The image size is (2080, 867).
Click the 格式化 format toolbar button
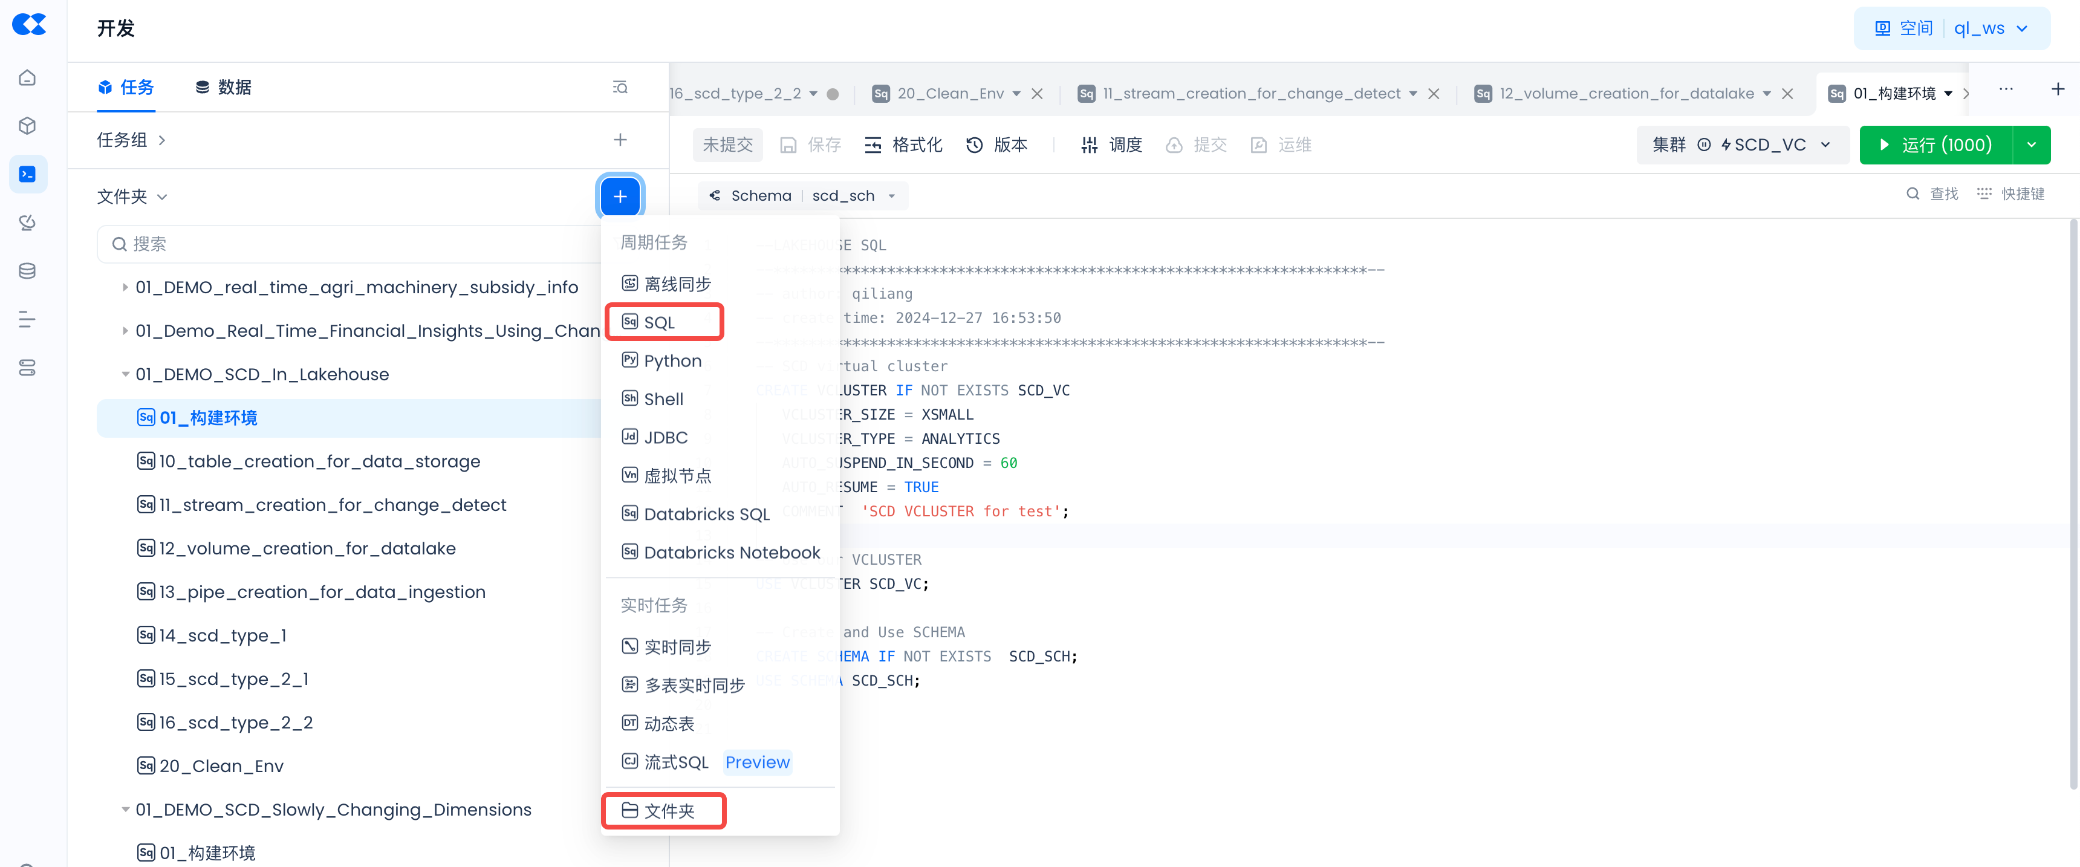[x=903, y=144]
